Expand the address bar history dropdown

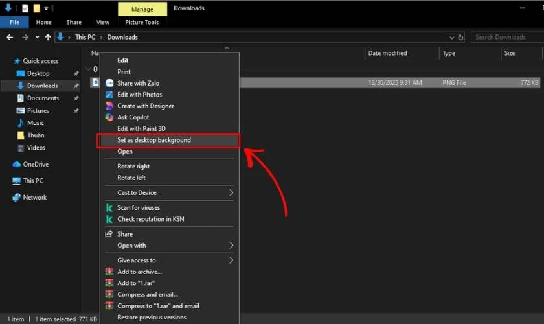click(452, 37)
